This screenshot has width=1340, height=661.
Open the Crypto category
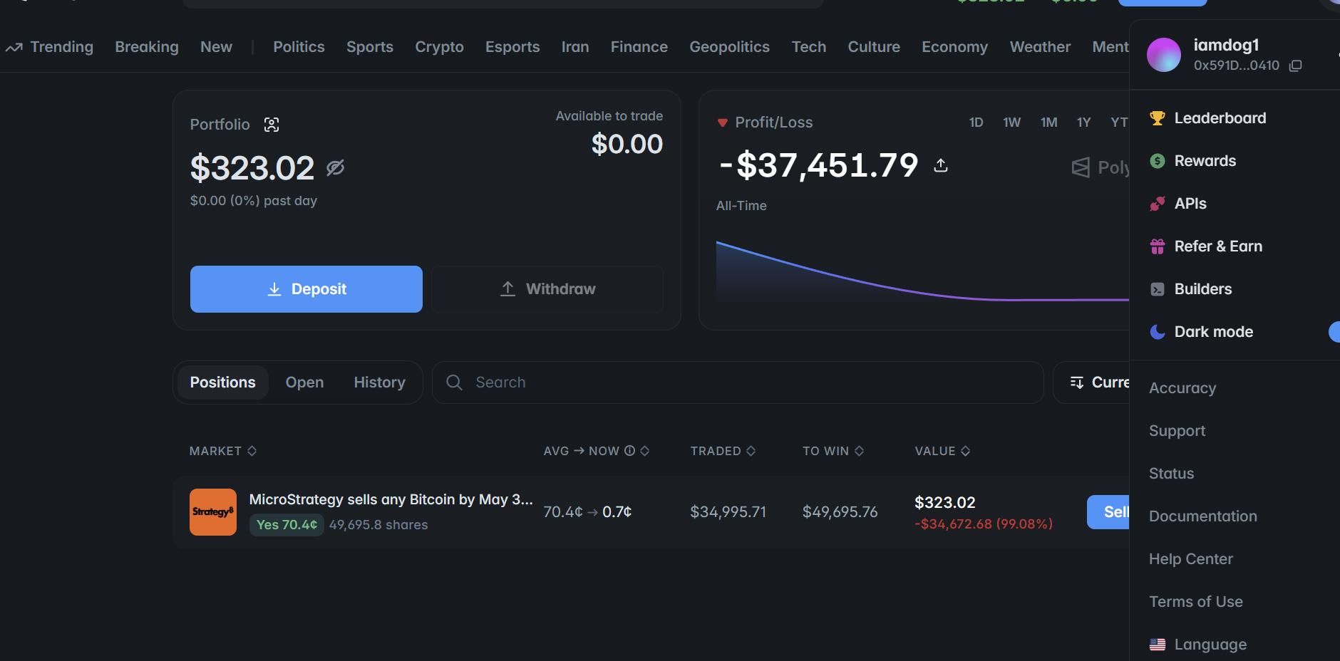coord(439,47)
